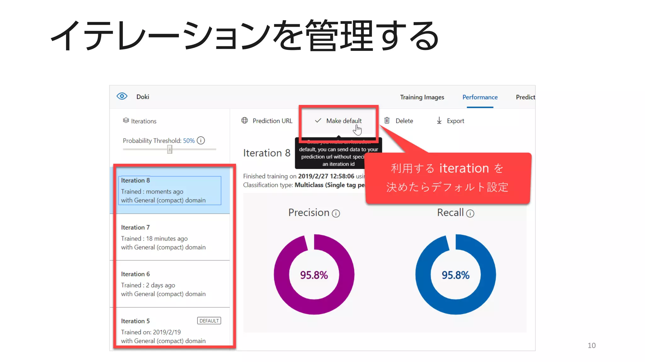Click the Doki project name

pyautogui.click(x=143, y=97)
